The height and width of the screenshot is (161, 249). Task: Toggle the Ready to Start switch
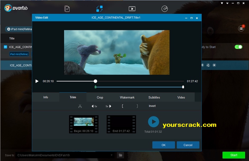(238, 47)
